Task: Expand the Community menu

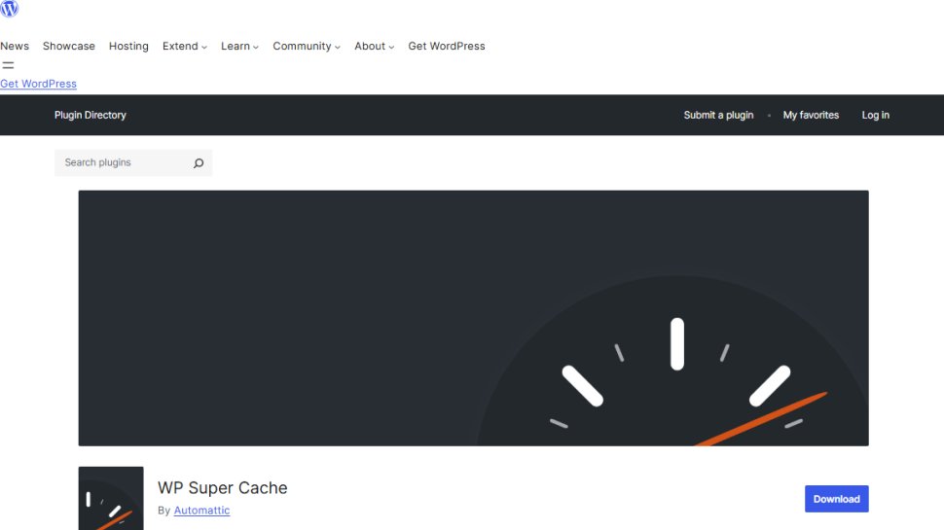Action: click(x=307, y=47)
